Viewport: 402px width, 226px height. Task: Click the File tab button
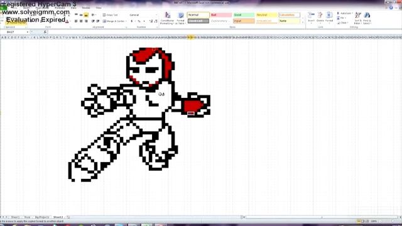click(4, 8)
